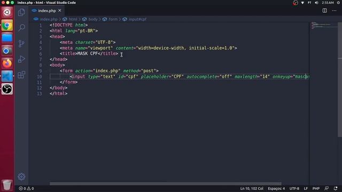
Task: Change the UTF-8 file encoding
Action: [294, 188]
